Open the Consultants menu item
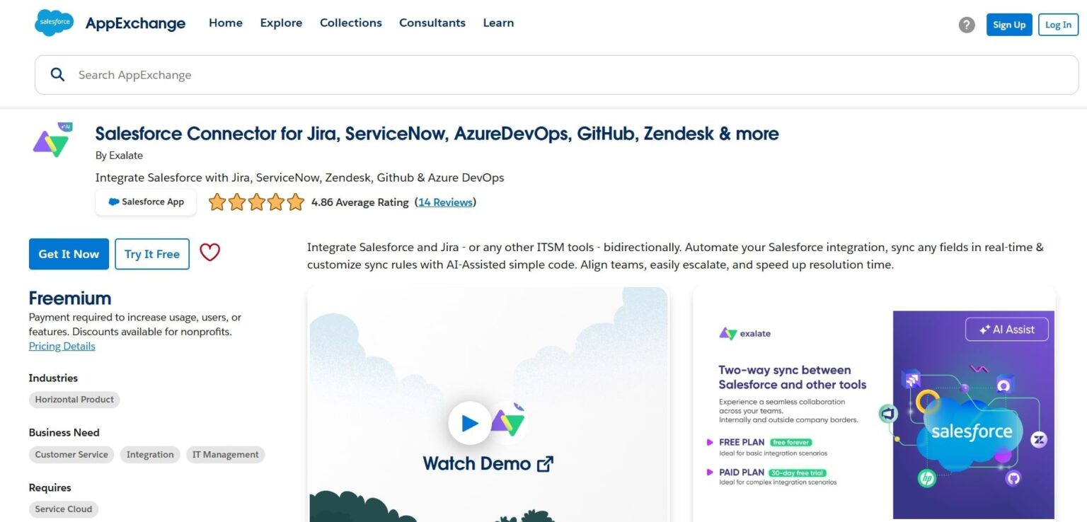 pyautogui.click(x=432, y=23)
